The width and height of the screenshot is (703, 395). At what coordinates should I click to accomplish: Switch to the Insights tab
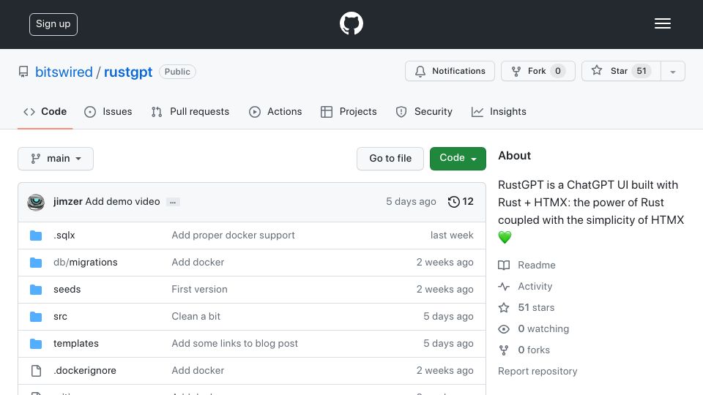tap(499, 111)
